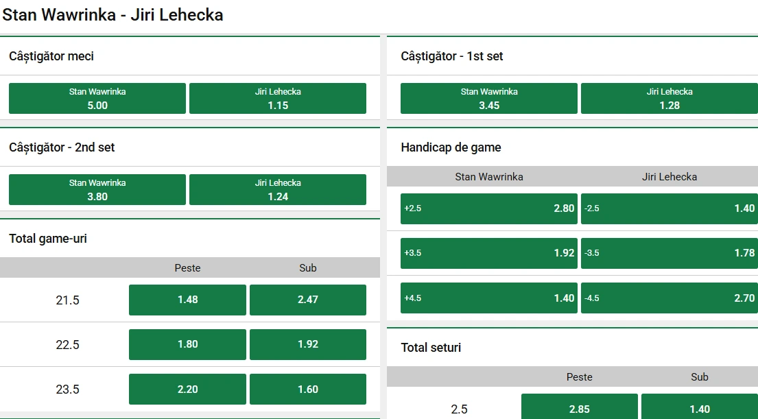
Task: Pick Sub 22.5 total games at 1.92
Action: tap(308, 344)
